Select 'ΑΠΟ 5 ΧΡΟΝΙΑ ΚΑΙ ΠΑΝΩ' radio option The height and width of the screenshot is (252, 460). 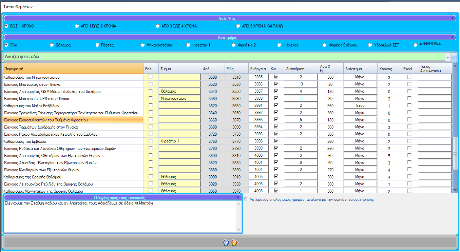(238, 26)
